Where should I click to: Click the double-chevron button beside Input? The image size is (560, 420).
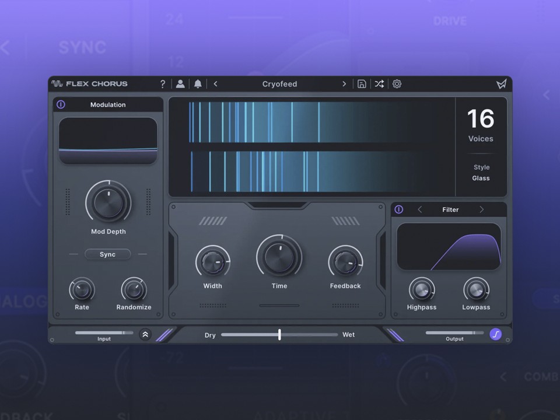(145, 335)
